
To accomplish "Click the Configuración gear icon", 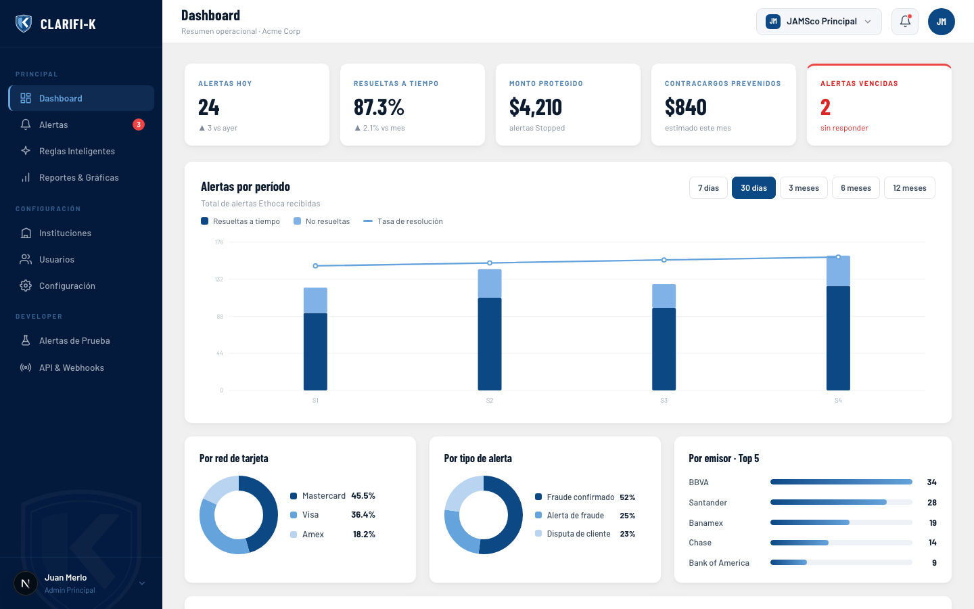I will [26, 286].
